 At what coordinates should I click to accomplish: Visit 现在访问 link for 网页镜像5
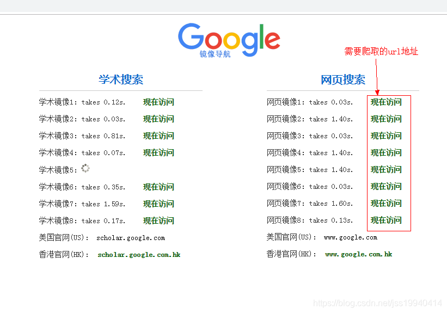(x=386, y=170)
